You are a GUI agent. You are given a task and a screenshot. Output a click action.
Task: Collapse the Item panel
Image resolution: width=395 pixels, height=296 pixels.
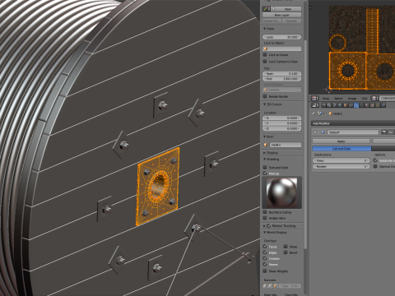click(x=265, y=136)
